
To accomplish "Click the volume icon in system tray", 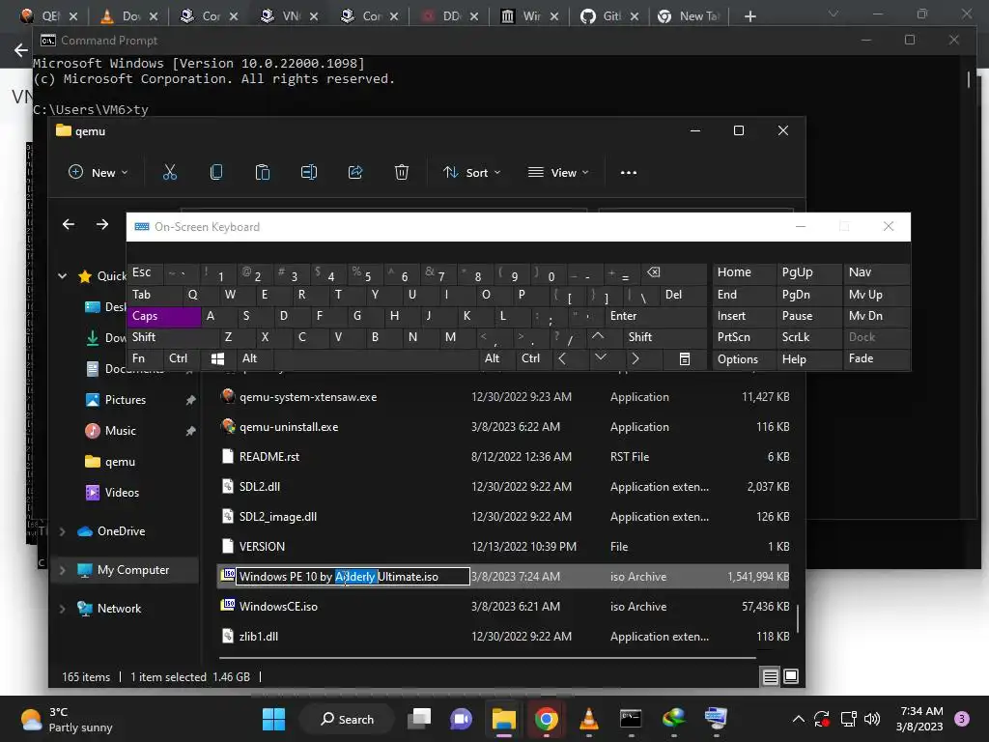I will point(872,719).
